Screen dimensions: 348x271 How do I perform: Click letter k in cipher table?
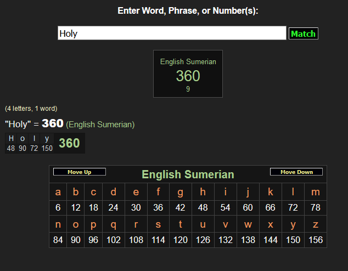pyautogui.click(x=270, y=192)
